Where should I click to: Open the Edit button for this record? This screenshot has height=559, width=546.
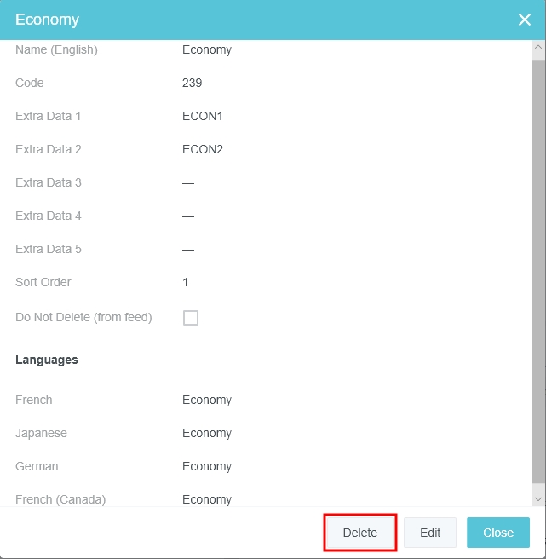[x=430, y=533]
